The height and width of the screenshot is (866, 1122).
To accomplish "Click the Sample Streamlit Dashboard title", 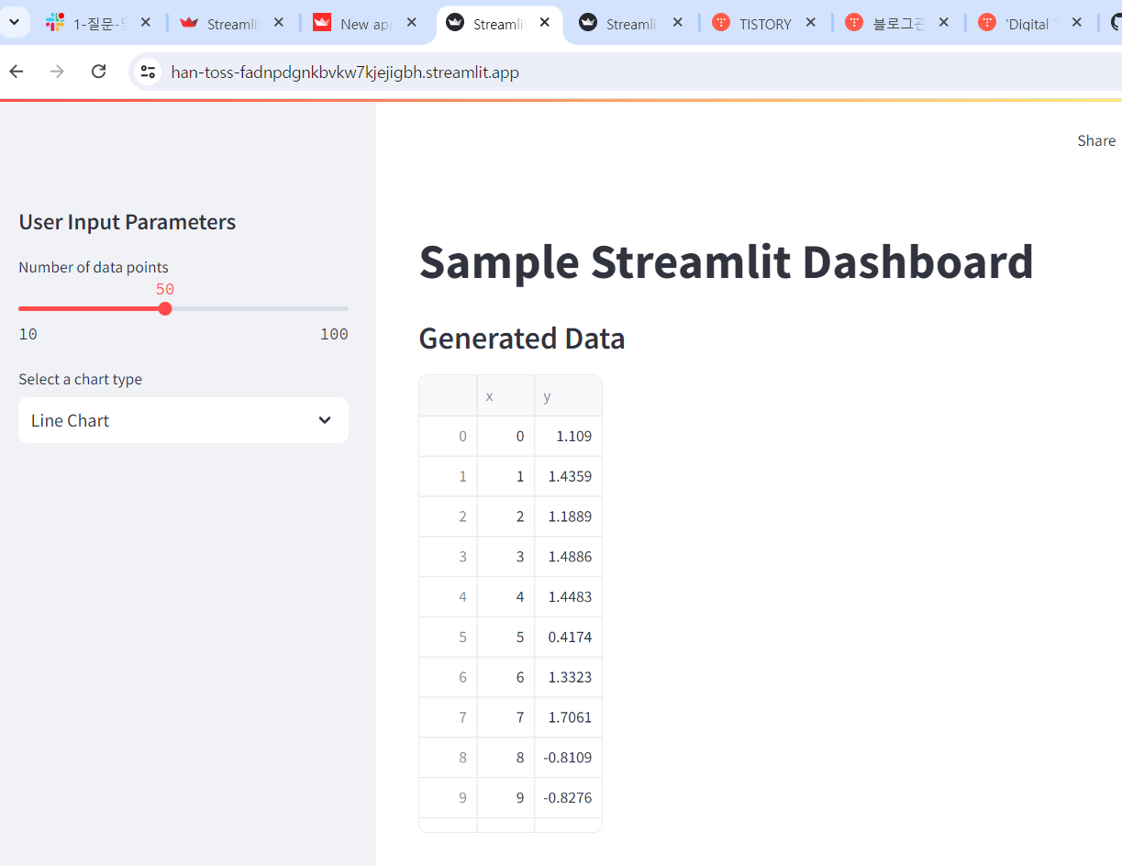I will (x=726, y=262).
